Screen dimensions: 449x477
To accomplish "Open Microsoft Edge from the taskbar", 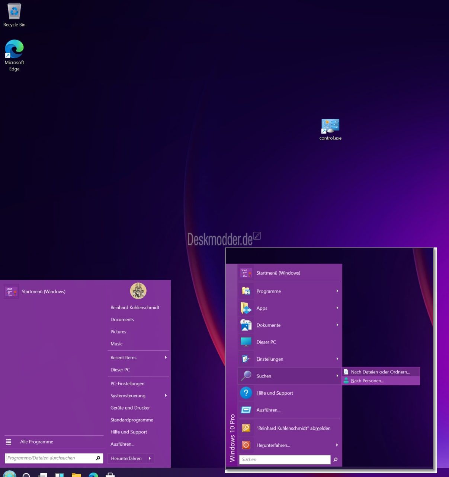I will 93,474.
